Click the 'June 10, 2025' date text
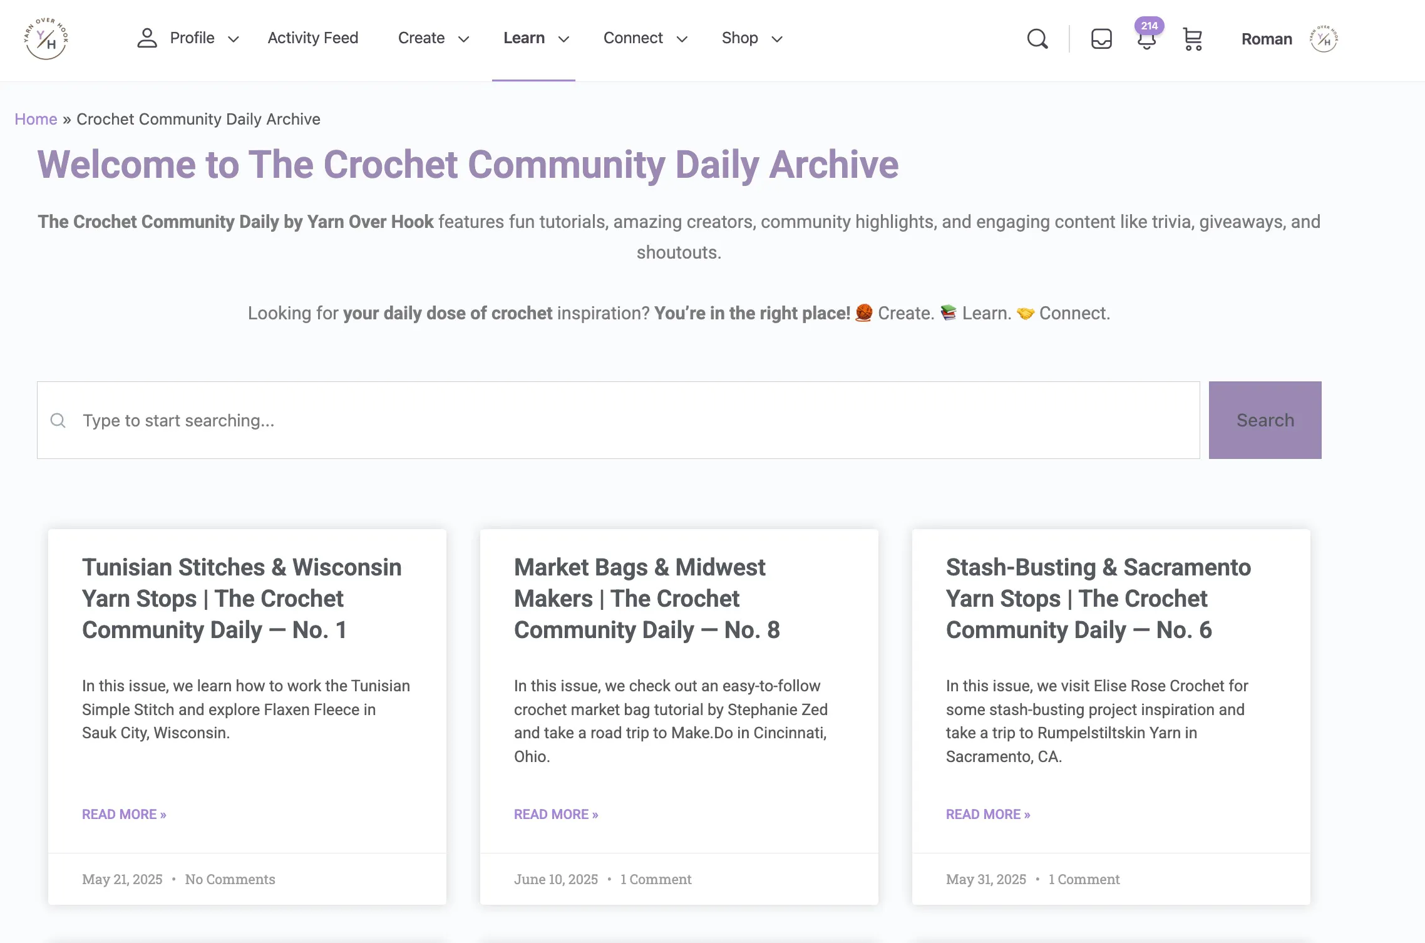Viewport: 1425px width, 943px height. 556,879
